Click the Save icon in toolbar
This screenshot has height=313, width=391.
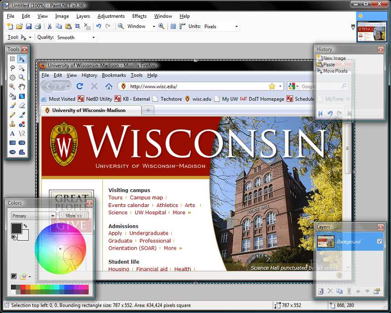(x=29, y=26)
